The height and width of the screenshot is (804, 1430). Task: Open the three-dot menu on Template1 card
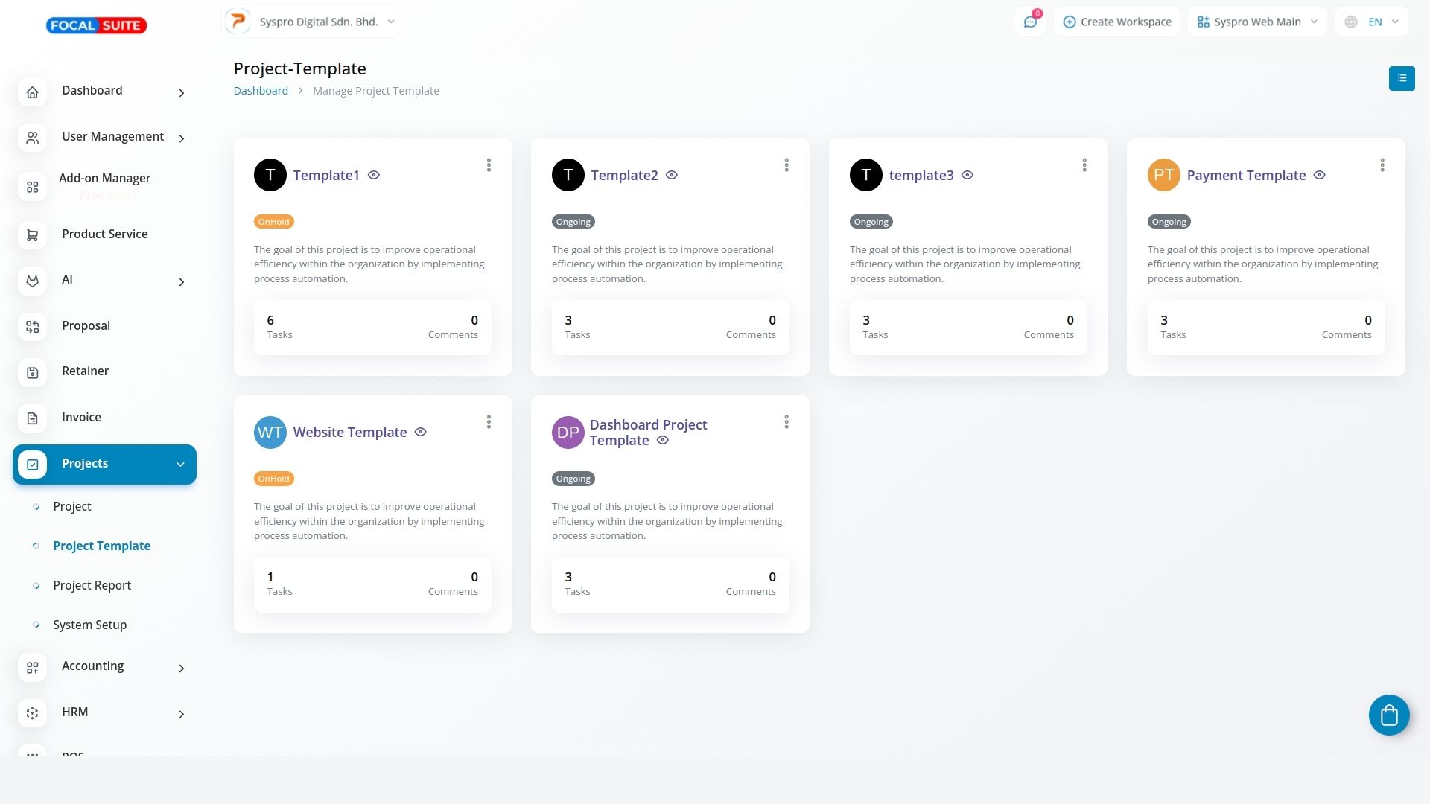pos(489,165)
